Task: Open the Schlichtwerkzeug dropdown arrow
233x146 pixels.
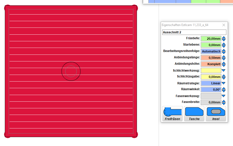Action: [x=223, y=70]
